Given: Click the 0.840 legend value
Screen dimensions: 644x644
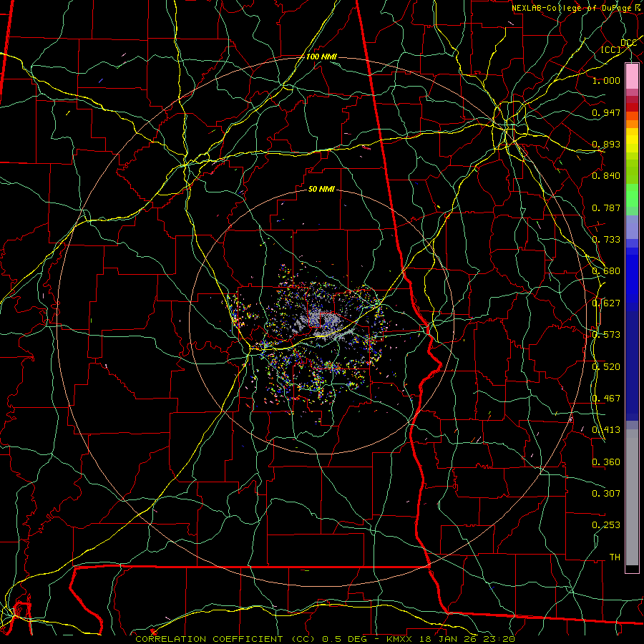Looking at the screenshot, I should tap(606, 176).
